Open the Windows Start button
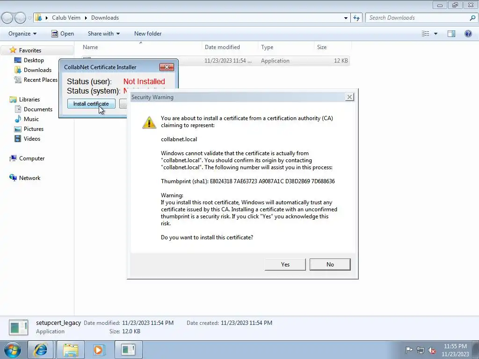This screenshot has height=359, width=479. (x=12, y=350)
